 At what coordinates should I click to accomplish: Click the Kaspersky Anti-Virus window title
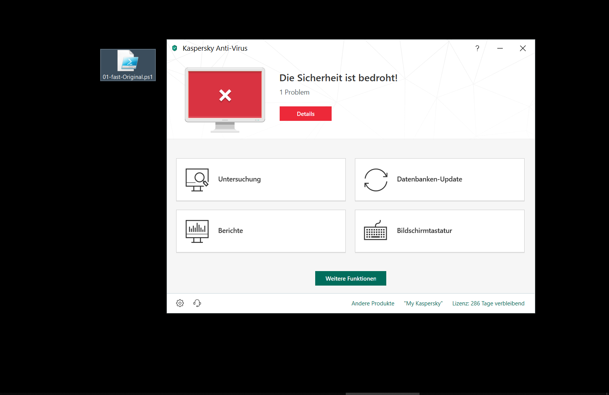tap(215, 48)
